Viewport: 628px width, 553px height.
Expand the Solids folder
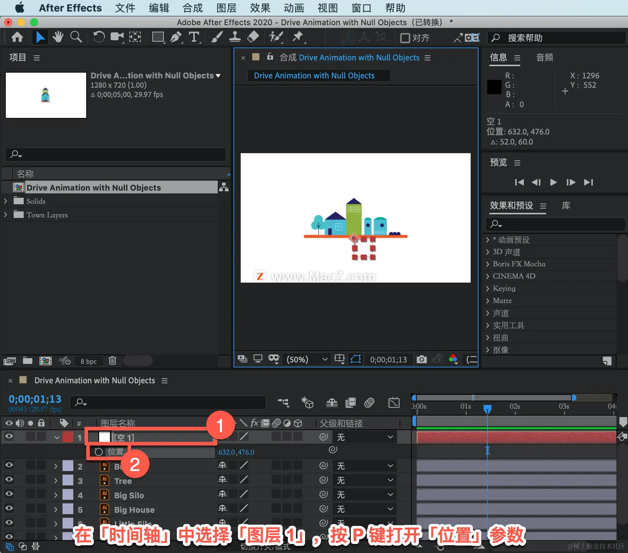coord(5,201)
